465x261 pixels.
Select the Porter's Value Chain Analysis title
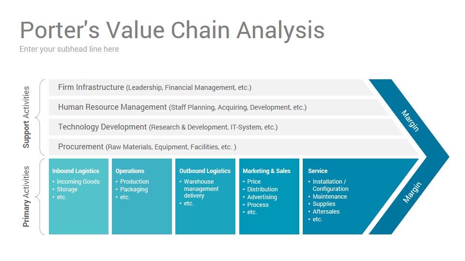[x=172, y=30]
